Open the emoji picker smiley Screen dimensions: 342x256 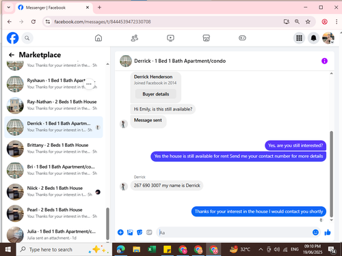tap(315, 232)
